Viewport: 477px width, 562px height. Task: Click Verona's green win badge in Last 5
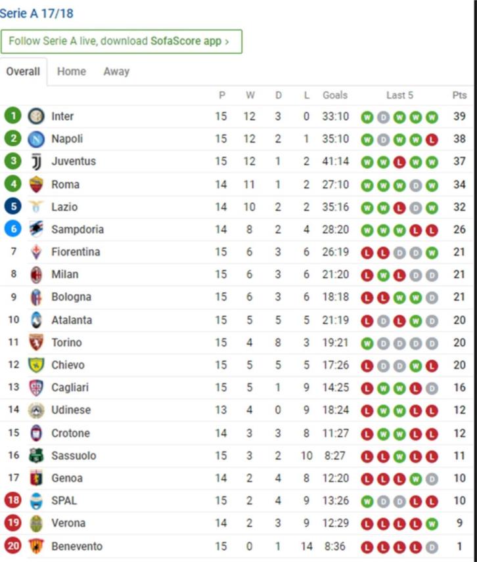click(x=432, y=524)
